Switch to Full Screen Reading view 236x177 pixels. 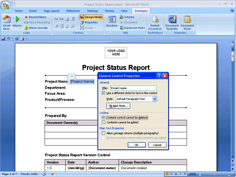click(171, 174)
